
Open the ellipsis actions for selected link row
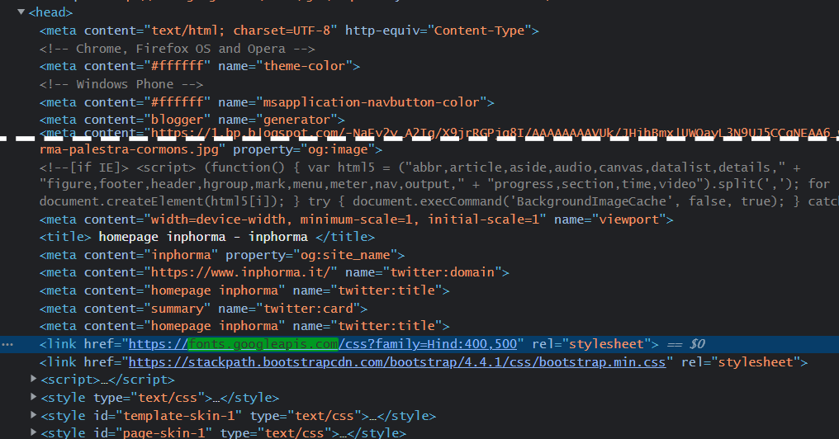click(7, 344)
